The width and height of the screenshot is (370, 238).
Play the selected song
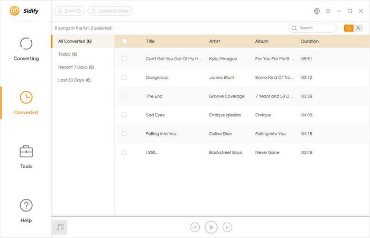click(211, 227)
